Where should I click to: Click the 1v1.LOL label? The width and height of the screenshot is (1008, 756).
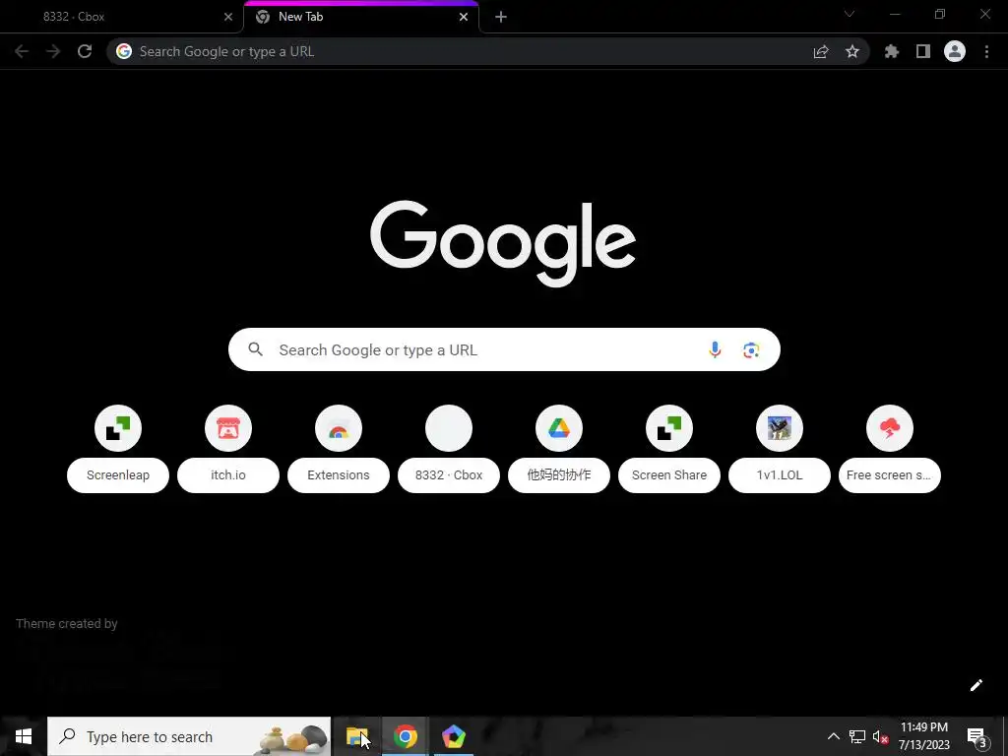(x=780, y=475)
